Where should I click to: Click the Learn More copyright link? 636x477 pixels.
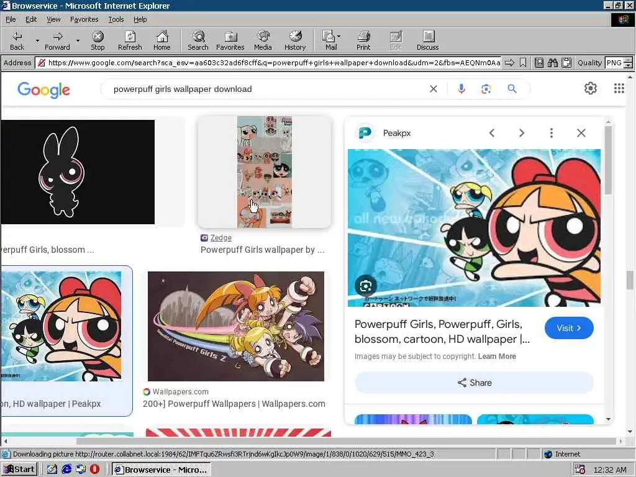497,356
